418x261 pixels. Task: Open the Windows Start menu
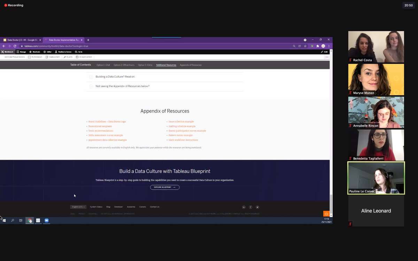click(x=4, y=220)
